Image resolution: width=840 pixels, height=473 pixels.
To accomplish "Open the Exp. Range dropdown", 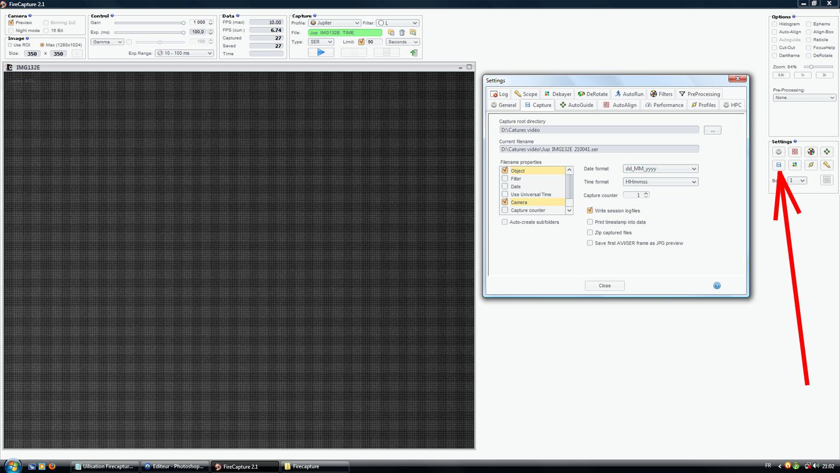I will 184,53.
